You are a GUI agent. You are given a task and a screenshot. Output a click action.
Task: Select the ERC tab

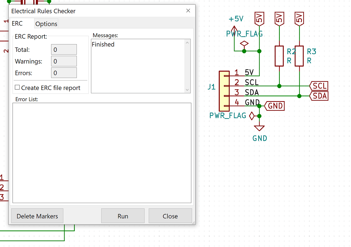coord(17,23)
